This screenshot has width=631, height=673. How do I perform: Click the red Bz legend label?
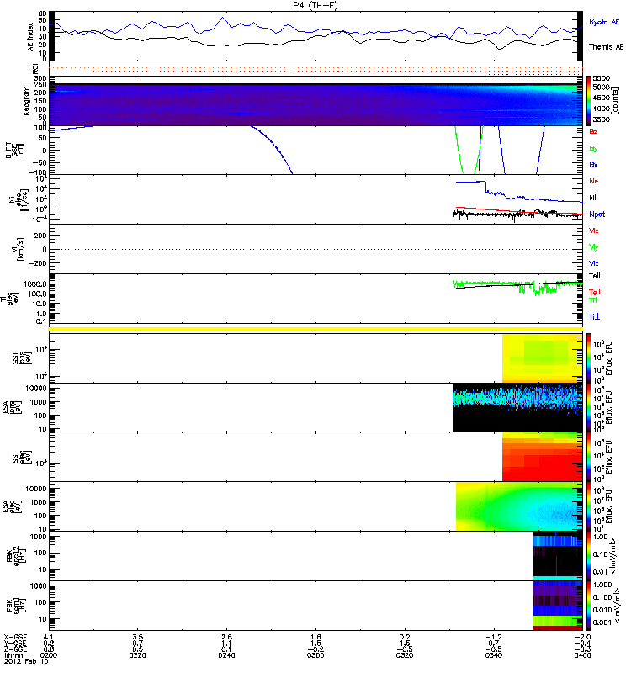point(593,132)
